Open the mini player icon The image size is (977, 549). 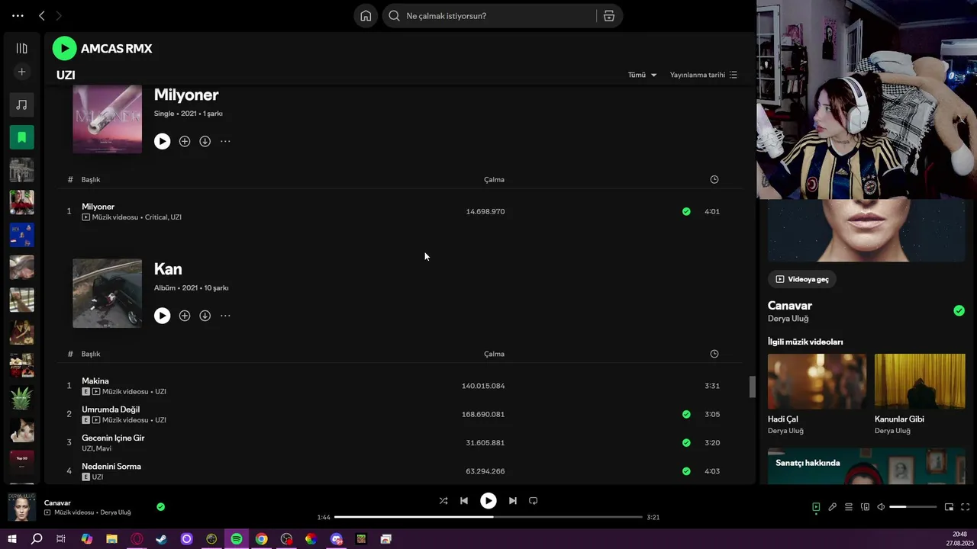tap(949, 507)
